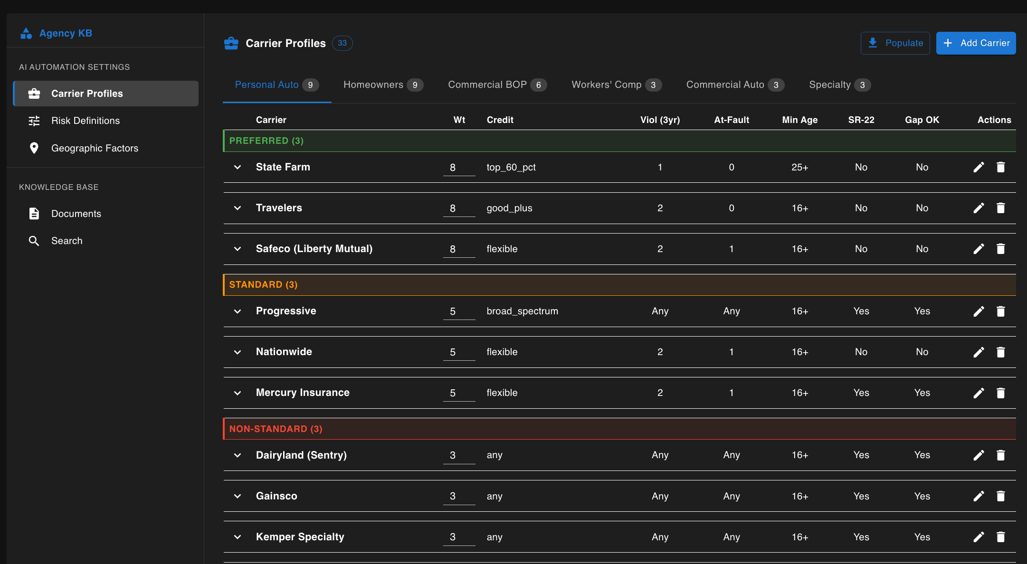Select the Commercial Auto tab

pos(735,85)
